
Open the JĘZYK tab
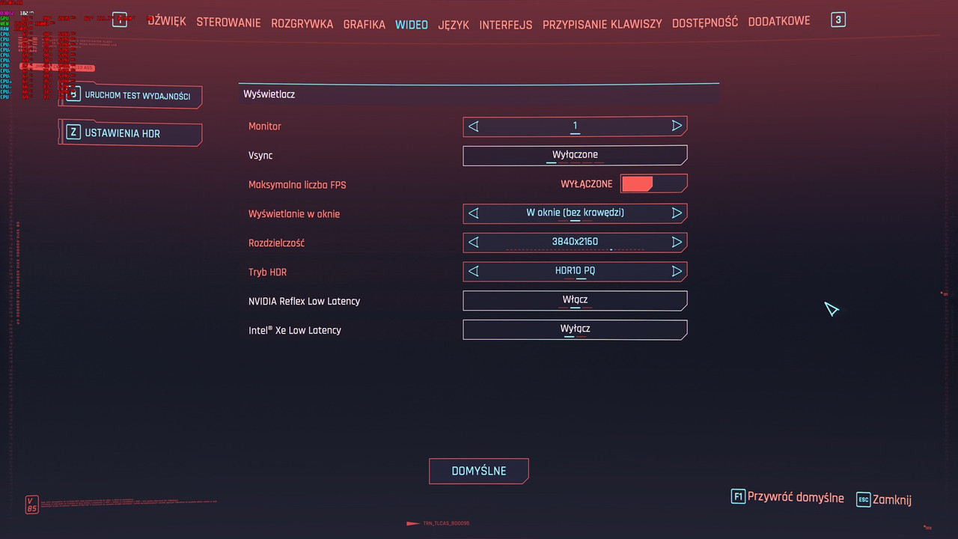coord(454,25)
